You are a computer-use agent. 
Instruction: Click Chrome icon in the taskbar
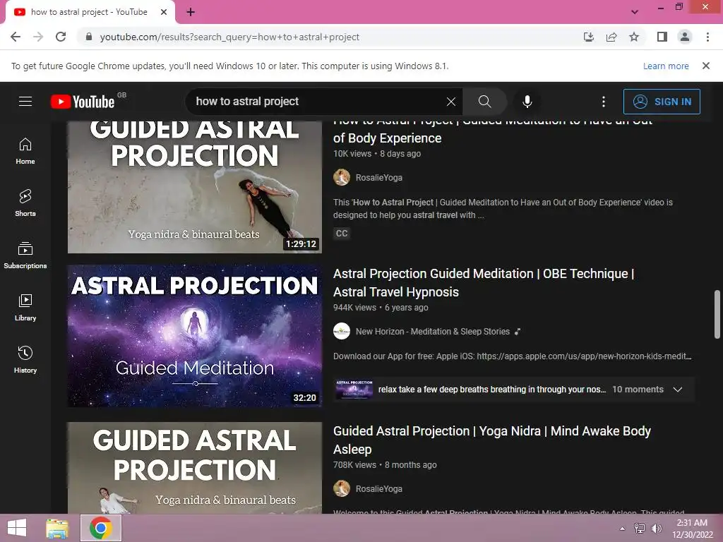tap(101, 528)
